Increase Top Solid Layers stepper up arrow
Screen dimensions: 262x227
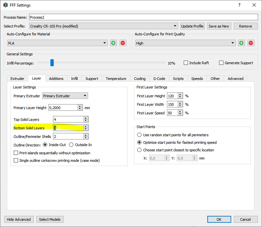86,118
